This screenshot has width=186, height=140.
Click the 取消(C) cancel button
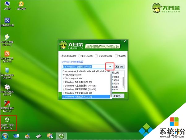pos(117,96)
